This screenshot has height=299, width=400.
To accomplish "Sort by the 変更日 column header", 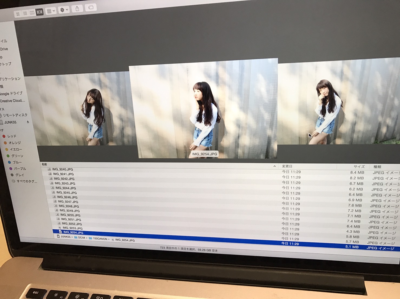I will (287, 166).
